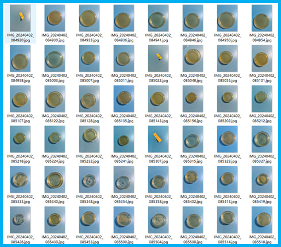
Task: Select file IMG_20240402_085101.jpg
Action: 262,58
